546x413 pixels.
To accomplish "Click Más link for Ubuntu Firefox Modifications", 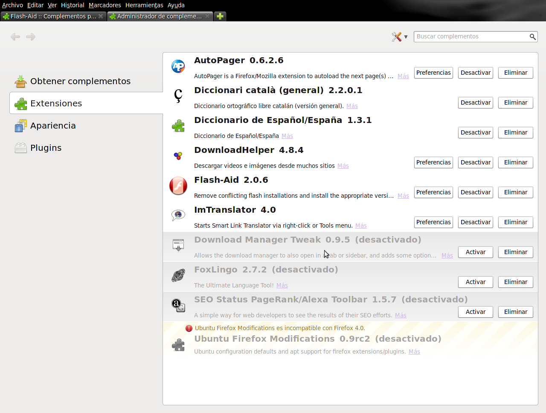I will click(x=414, y=351).
